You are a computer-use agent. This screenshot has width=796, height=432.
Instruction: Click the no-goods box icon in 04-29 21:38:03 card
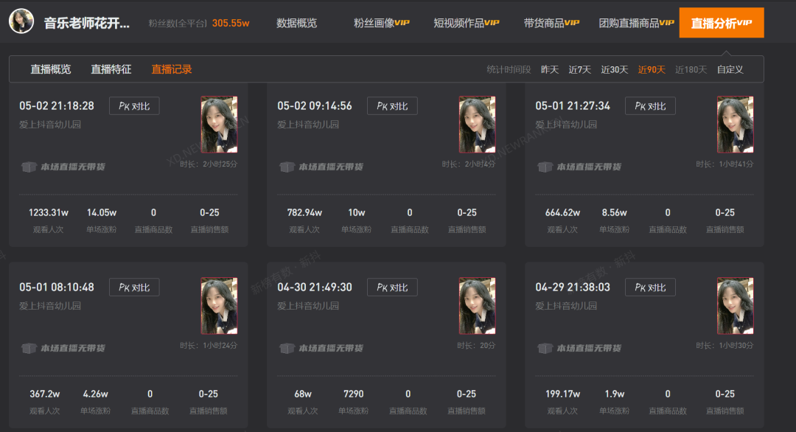(x=545, y=348)
